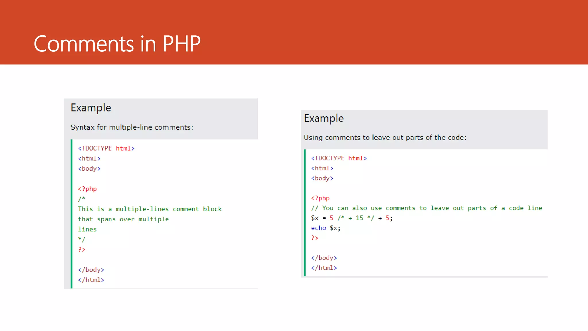The image size is (588, 331).
Task: Click the "Comments in PHP" slide title
Action: click(x=117, y=44)
